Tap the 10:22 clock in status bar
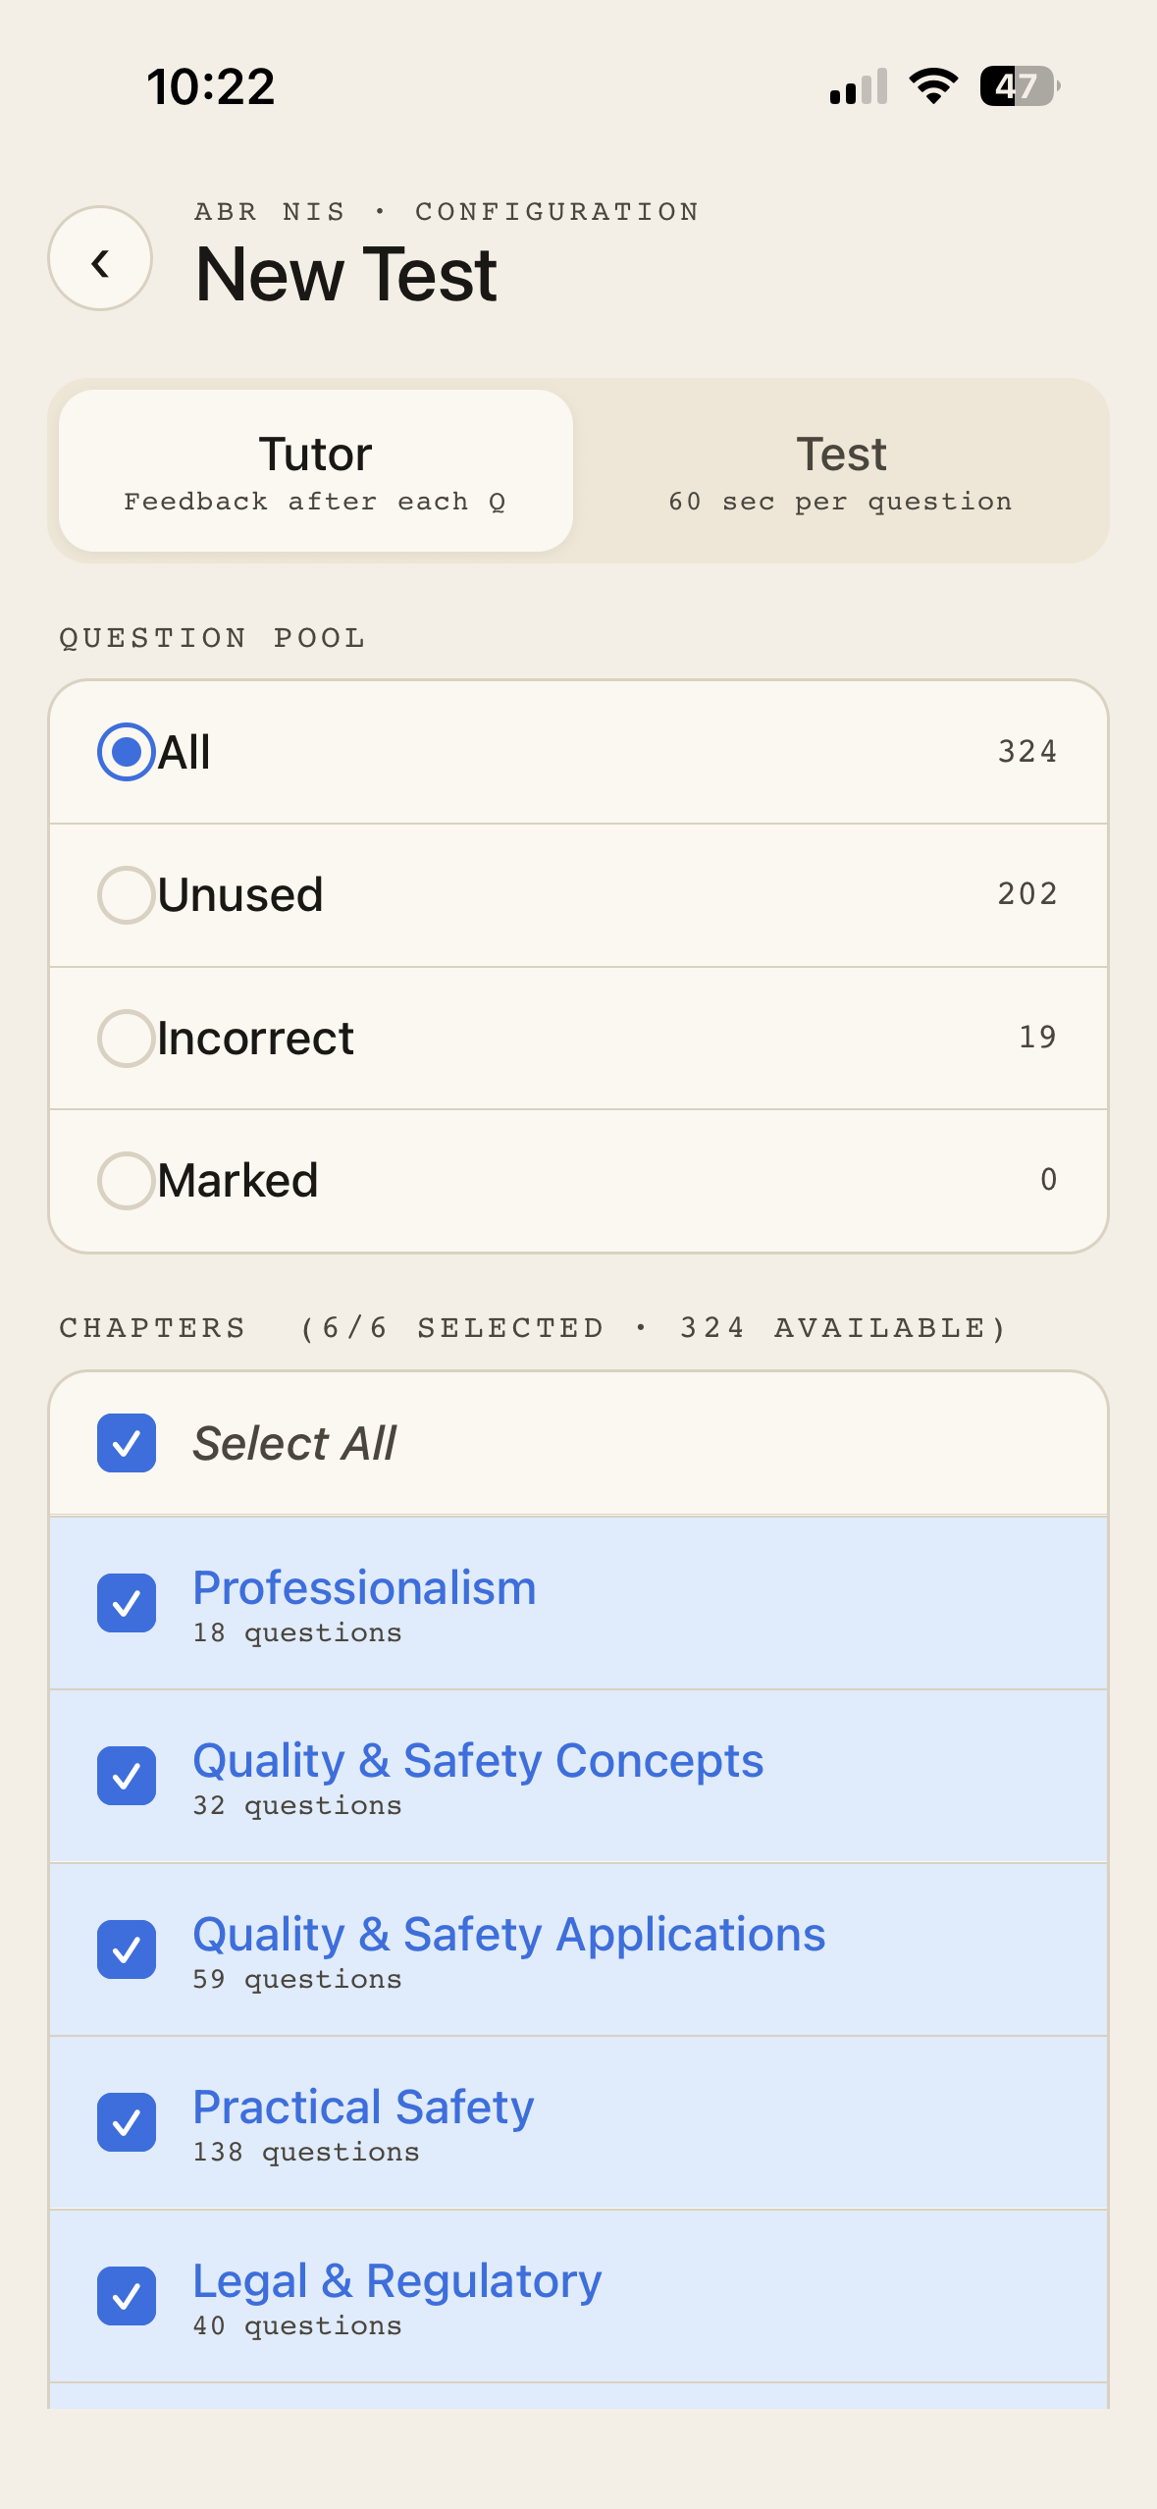Viewport: 1157px width, 2509px height. pos(211,86)
